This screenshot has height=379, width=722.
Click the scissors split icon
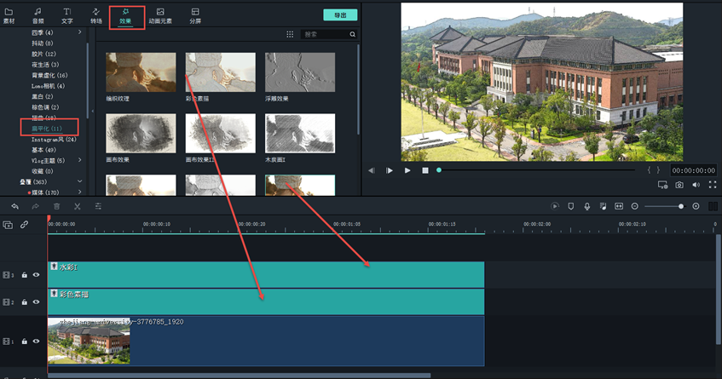pos(78,206)
